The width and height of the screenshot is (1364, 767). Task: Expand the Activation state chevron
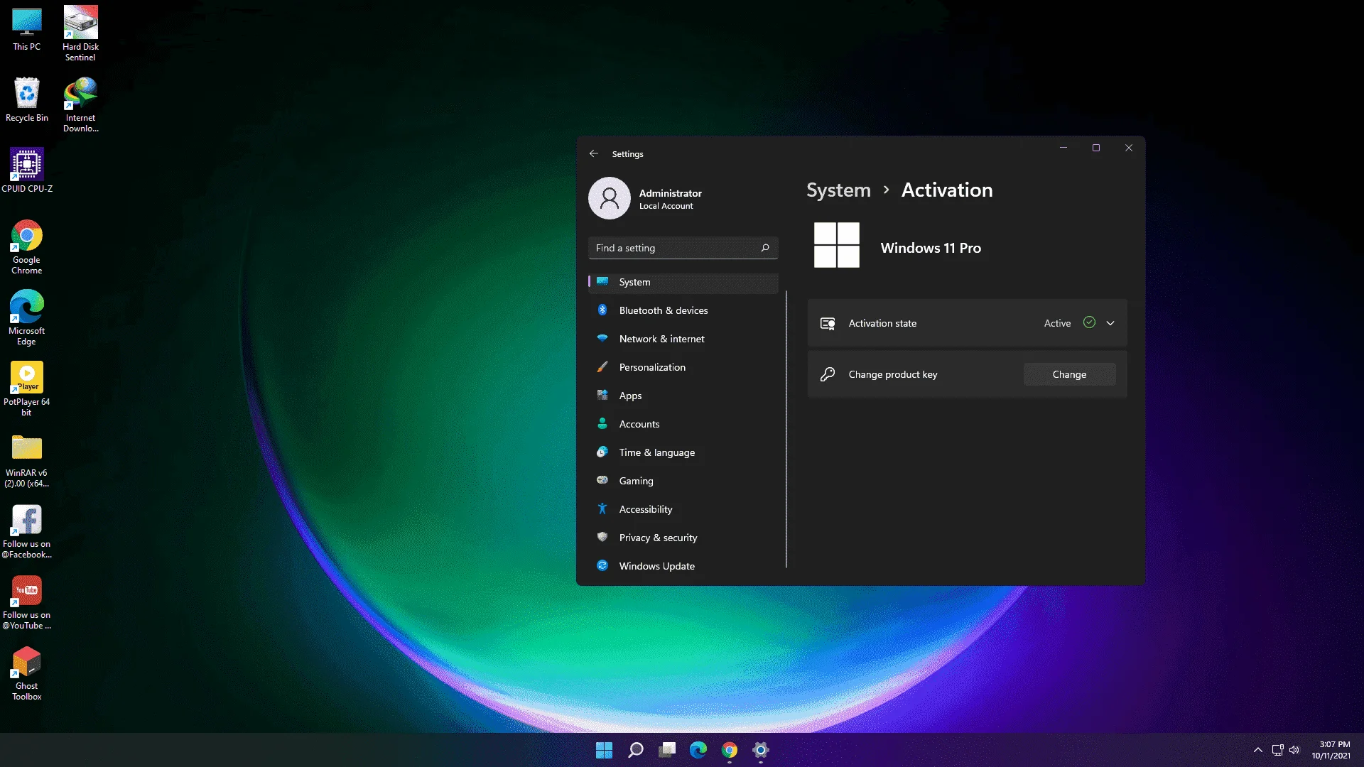coord(1110,323)
